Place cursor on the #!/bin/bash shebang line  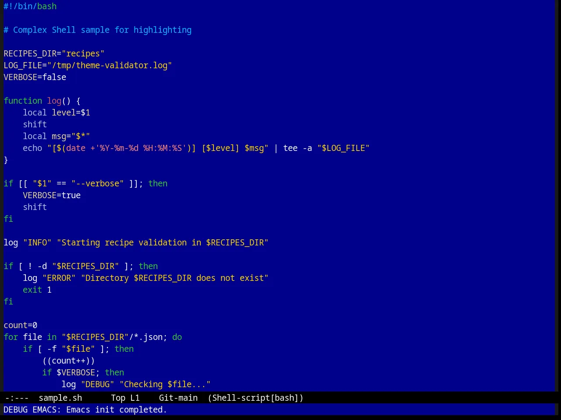30,6
